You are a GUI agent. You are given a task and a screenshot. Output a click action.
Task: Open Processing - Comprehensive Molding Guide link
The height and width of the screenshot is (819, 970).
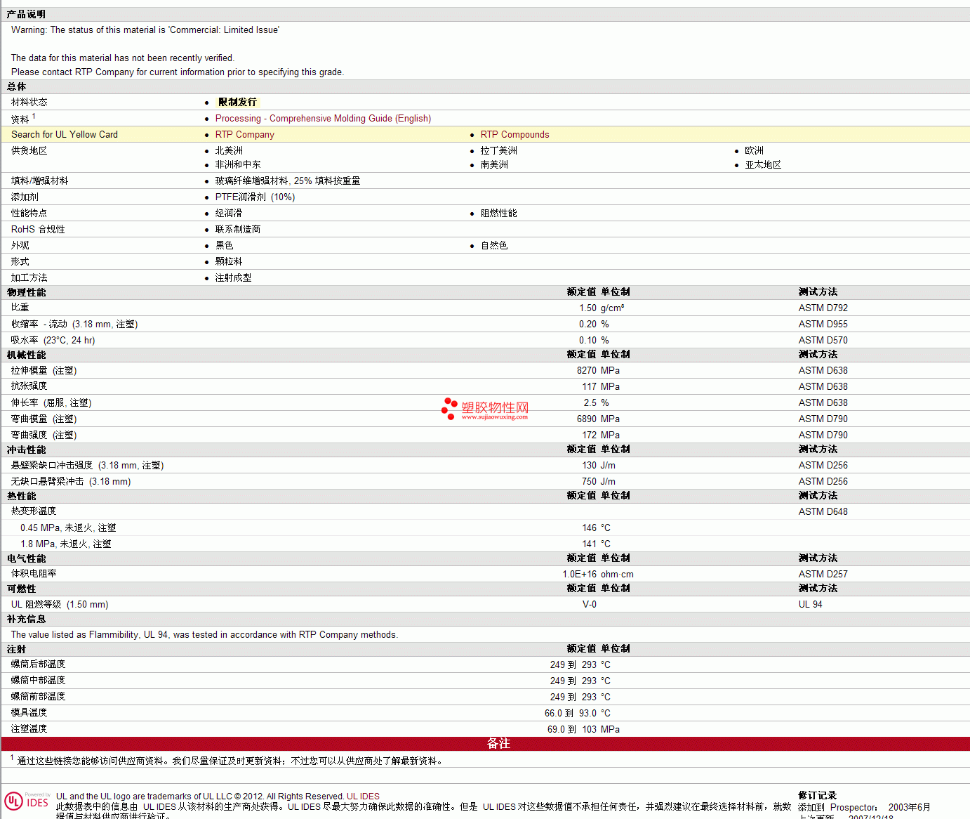[x=323, y=119]
